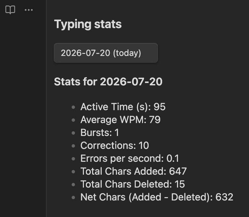Select the Average WPM: 79 entry

(120, 120)
